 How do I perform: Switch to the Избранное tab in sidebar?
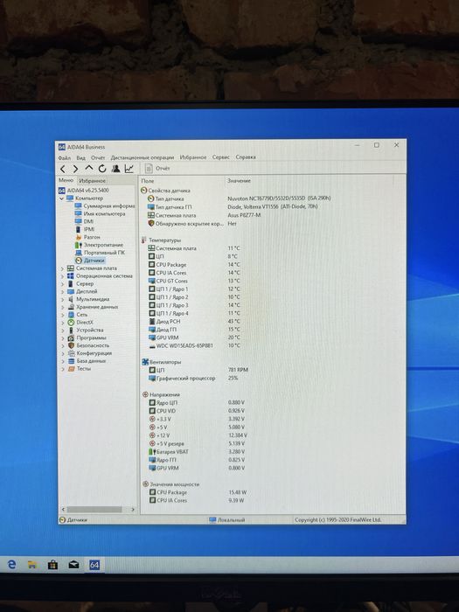(x=92, y=181)
